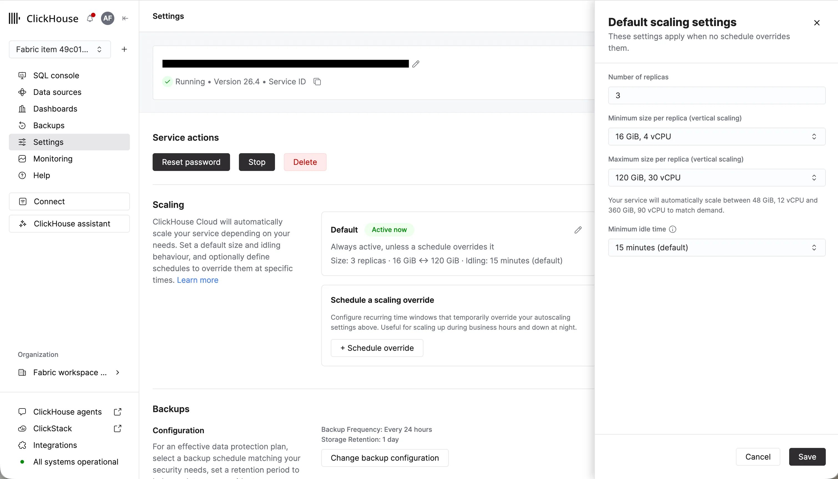The width and height of the screenshot is (838, 479).
Task: Open Minimum size per replica dropdown
Action: click(x=717, y=137)
